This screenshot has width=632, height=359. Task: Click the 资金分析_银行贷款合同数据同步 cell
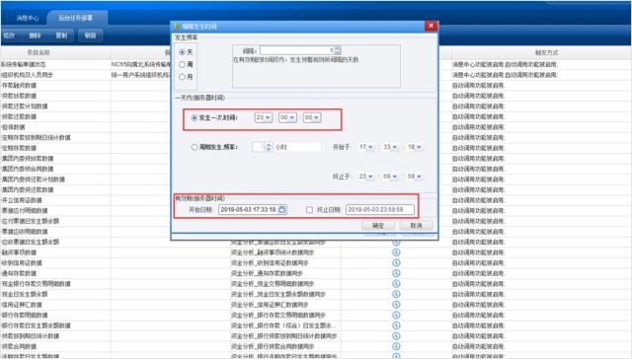(273, 346)
